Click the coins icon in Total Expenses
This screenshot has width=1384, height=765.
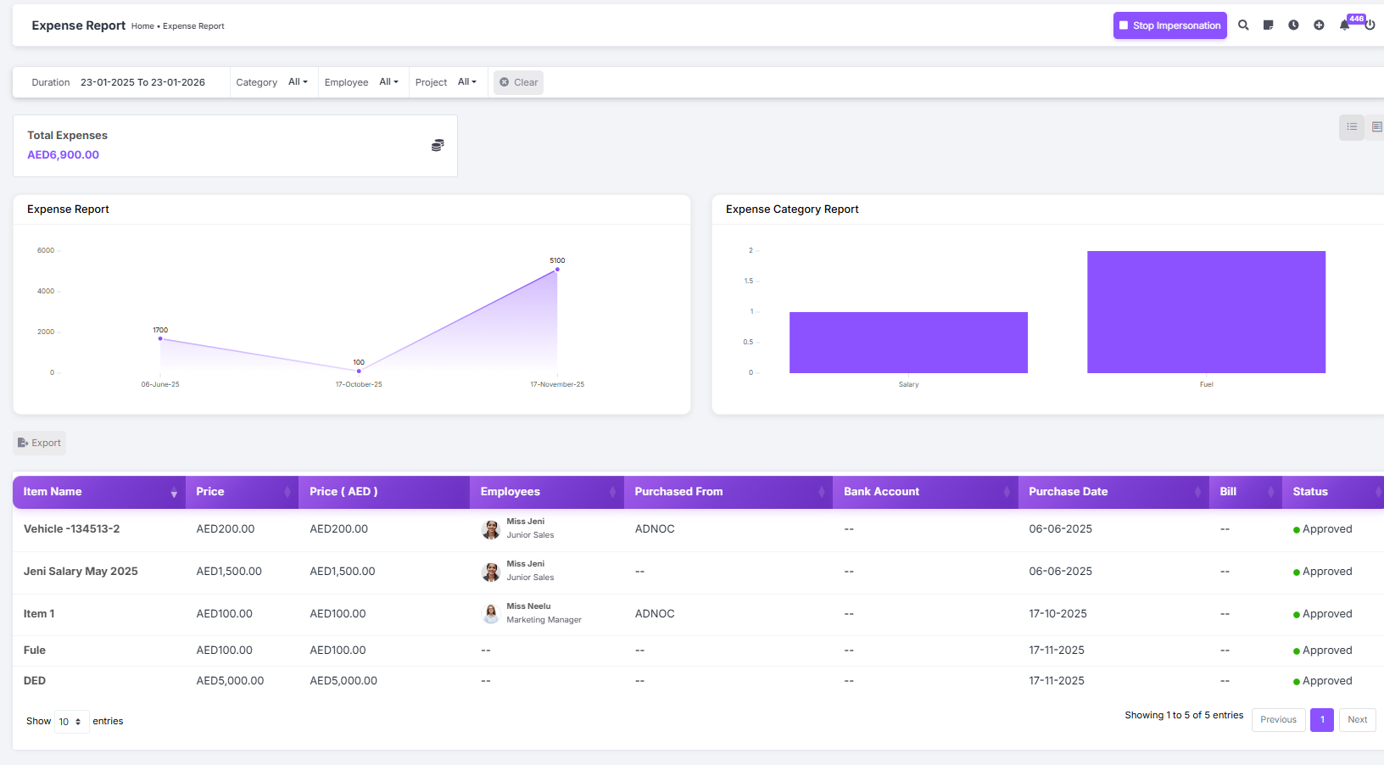point(438,146)
